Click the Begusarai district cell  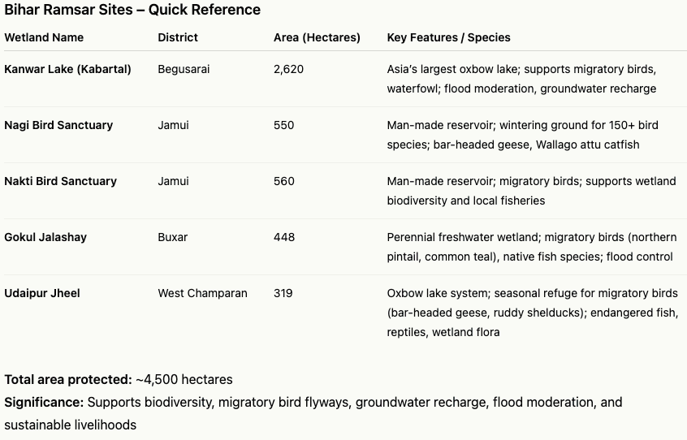(x=184, y=69)
